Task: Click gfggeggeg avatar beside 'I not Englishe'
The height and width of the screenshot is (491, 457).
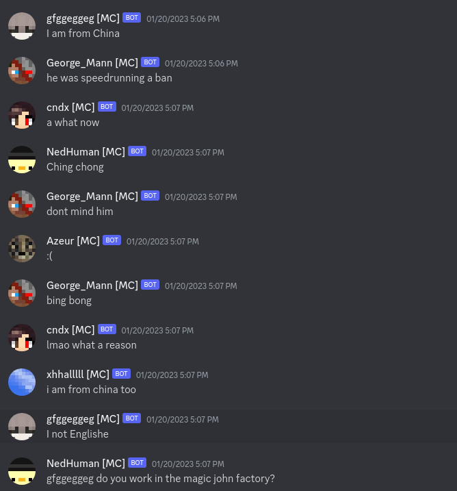Action: [x=22, y=427]
